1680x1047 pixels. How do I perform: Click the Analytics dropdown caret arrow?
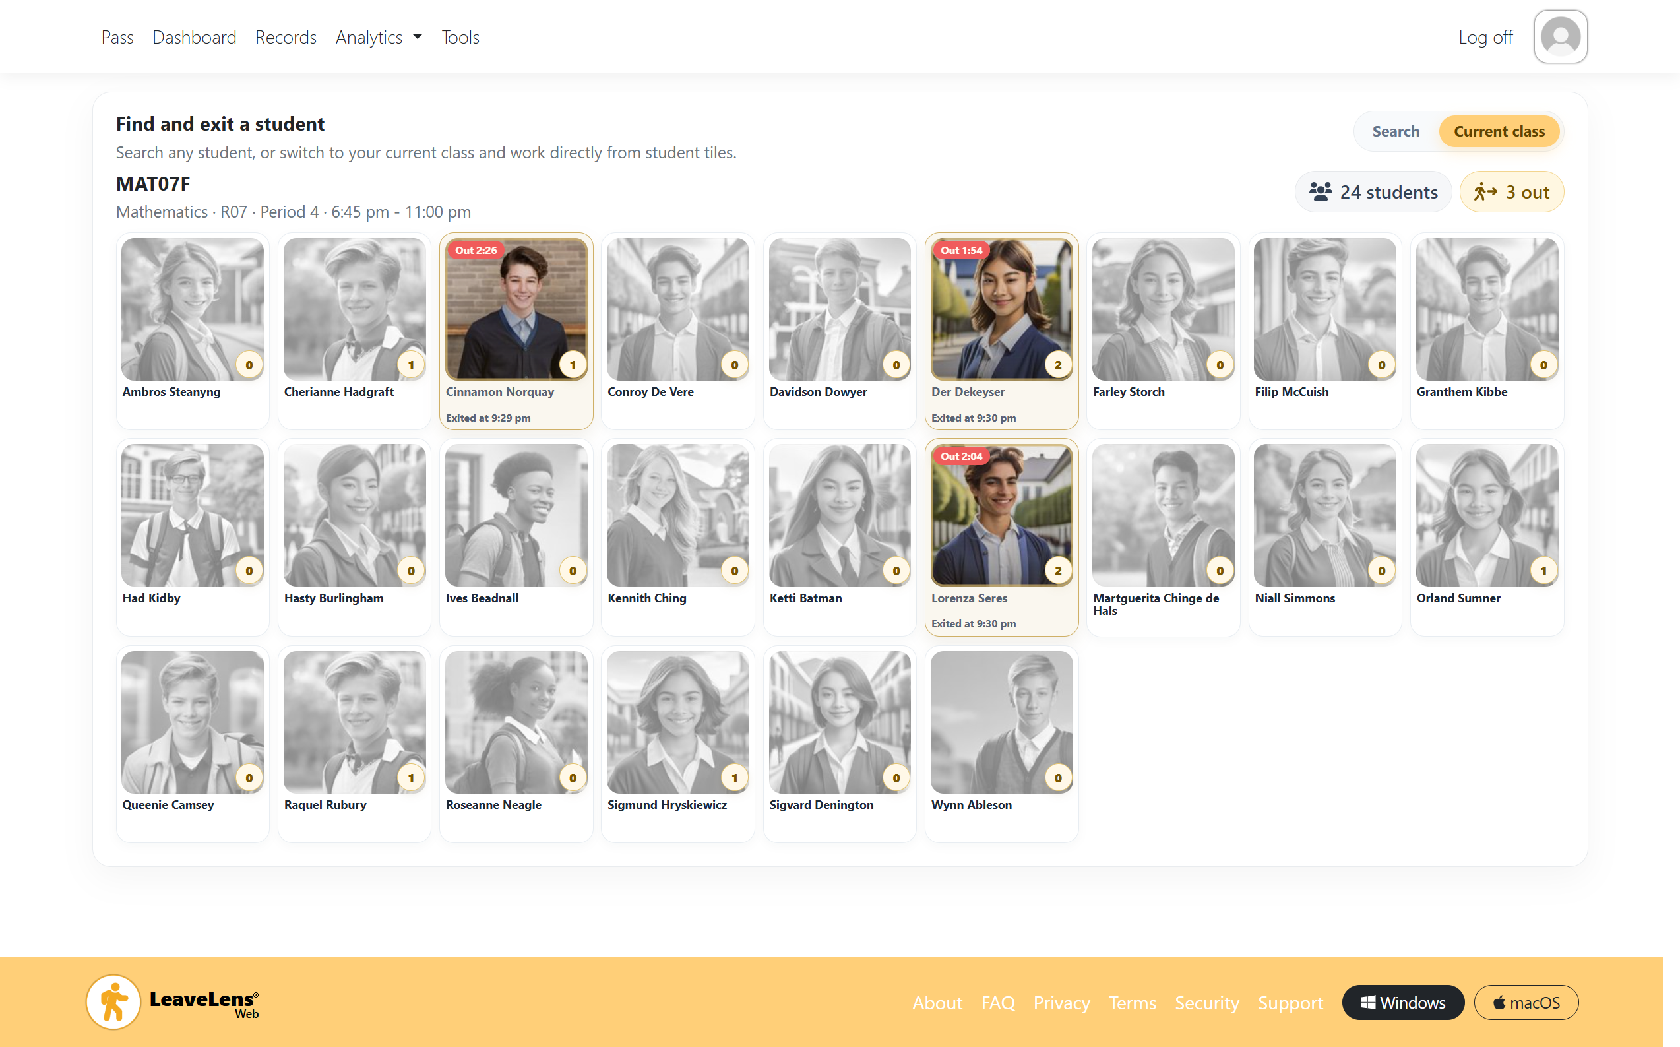coord(418,37)
